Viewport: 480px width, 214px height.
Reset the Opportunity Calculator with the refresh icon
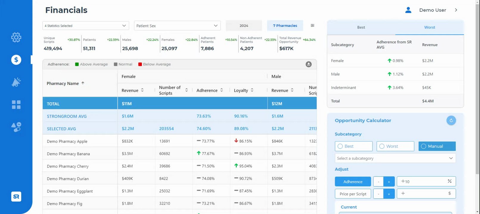(x=451, y=120)
